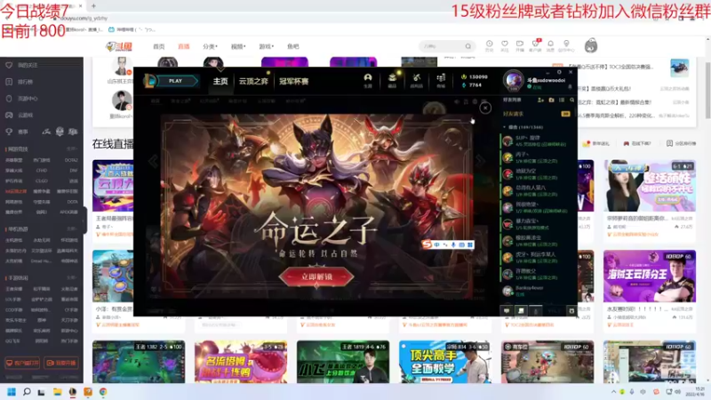Click the 立即解锁 unlock button

pos(316,276)
